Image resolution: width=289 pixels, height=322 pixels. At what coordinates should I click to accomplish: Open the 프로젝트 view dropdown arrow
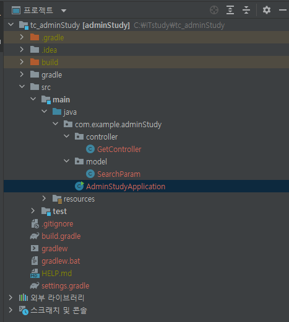point(64,11)
